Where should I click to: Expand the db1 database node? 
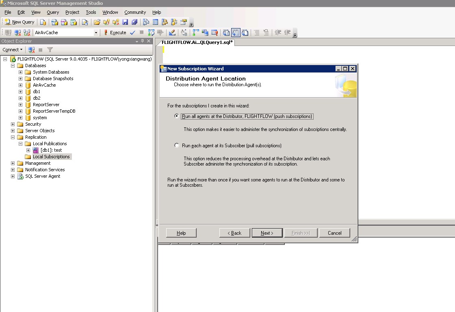(20, 92)
